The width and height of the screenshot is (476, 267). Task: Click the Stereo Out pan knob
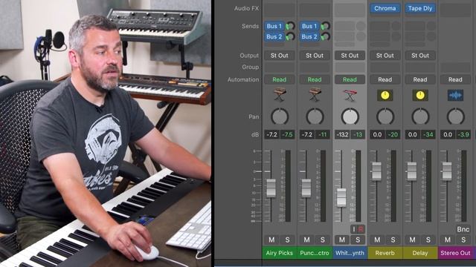click(x=455, y=116)
